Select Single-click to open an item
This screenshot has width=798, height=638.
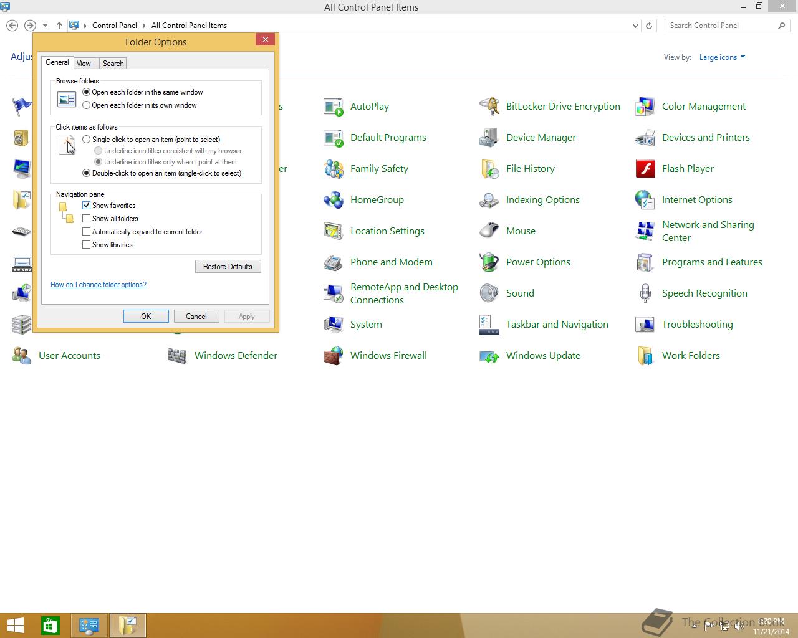(x=87, y=140)
